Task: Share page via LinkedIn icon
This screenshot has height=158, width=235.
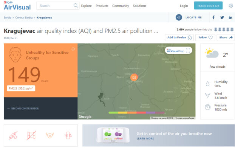Action: [x=230, y=17]
